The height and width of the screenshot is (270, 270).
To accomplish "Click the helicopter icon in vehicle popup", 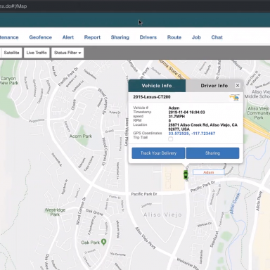I will click(234, 97).
